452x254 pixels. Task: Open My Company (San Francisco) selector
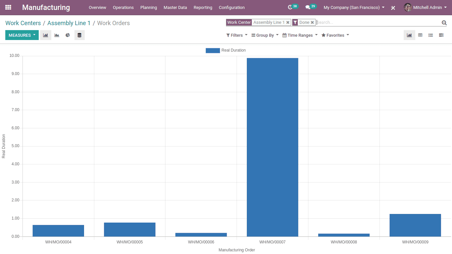(354, 7)
